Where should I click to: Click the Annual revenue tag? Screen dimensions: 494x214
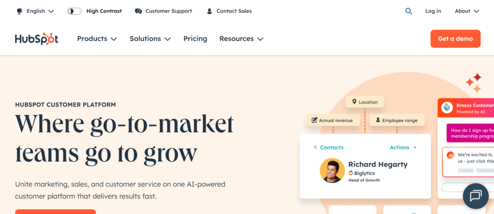pyautogui.click(x=333, y=120)
